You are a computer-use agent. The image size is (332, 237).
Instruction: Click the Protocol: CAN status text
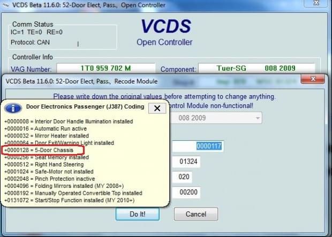click(31, 42)
